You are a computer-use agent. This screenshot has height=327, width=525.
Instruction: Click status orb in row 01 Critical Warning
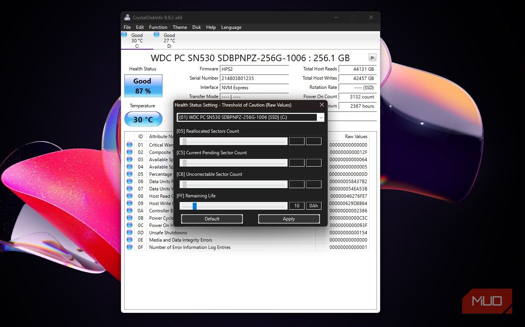click(x=130, y=145)
